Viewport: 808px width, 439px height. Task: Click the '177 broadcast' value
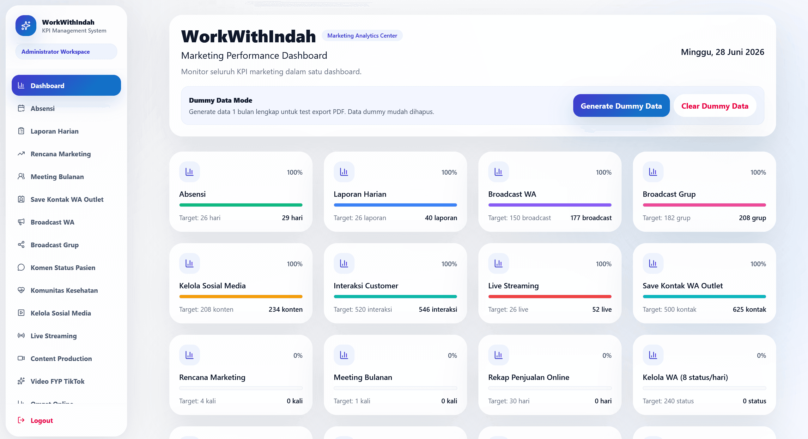click(591, 218)
